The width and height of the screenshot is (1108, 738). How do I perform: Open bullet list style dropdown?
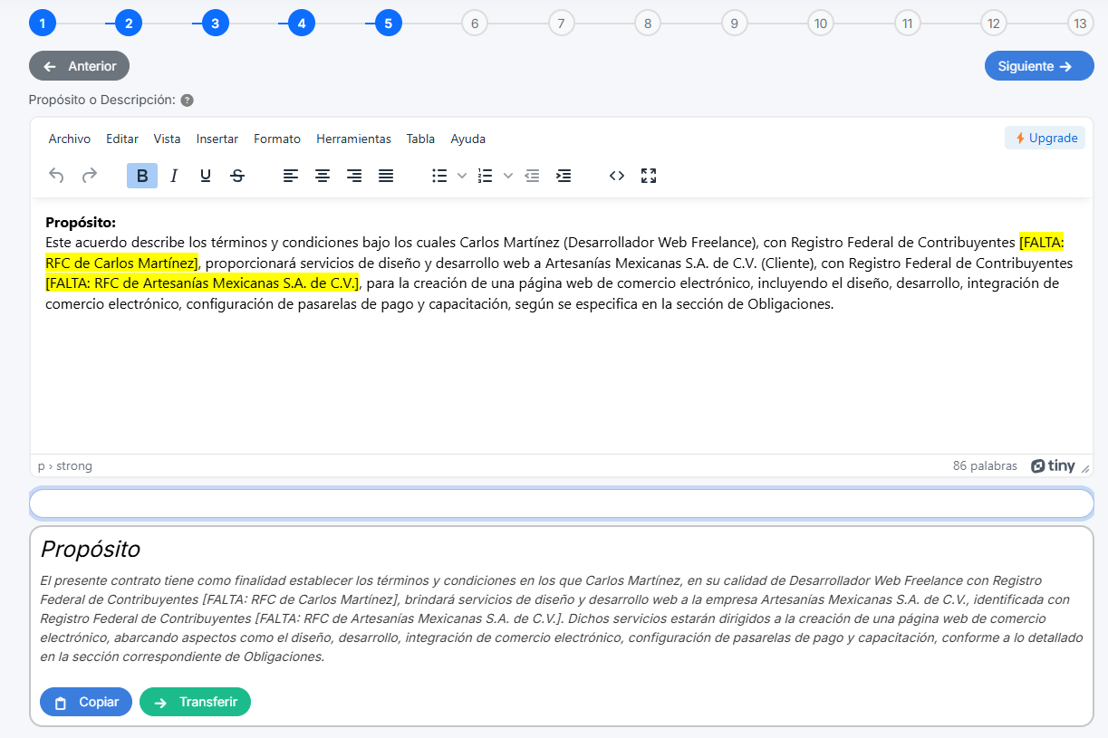click(x=461, y=176)
